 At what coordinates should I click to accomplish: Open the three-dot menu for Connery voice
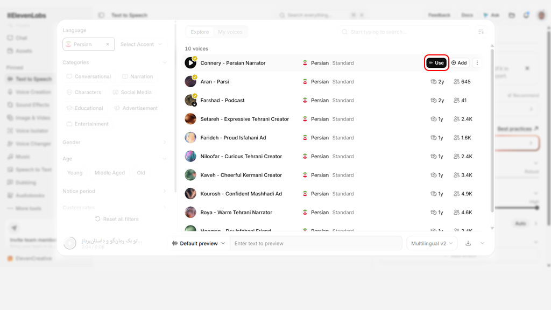pos(477,63)
